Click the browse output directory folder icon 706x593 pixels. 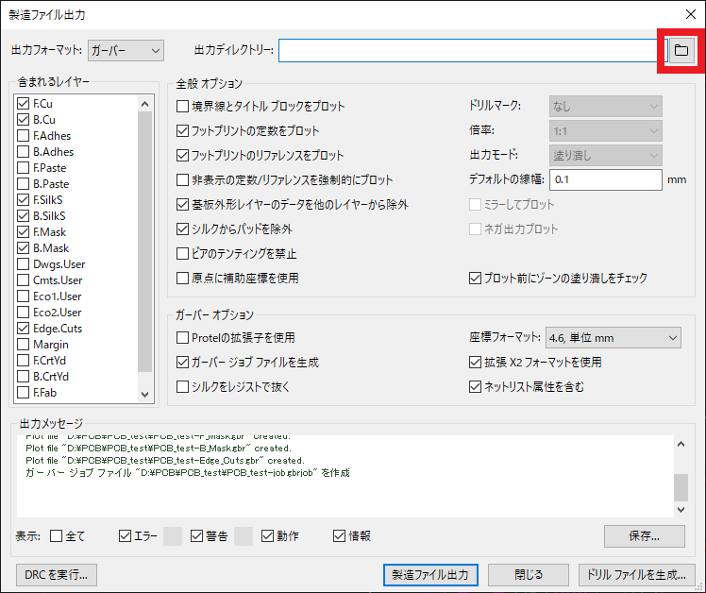pos(681,50)
